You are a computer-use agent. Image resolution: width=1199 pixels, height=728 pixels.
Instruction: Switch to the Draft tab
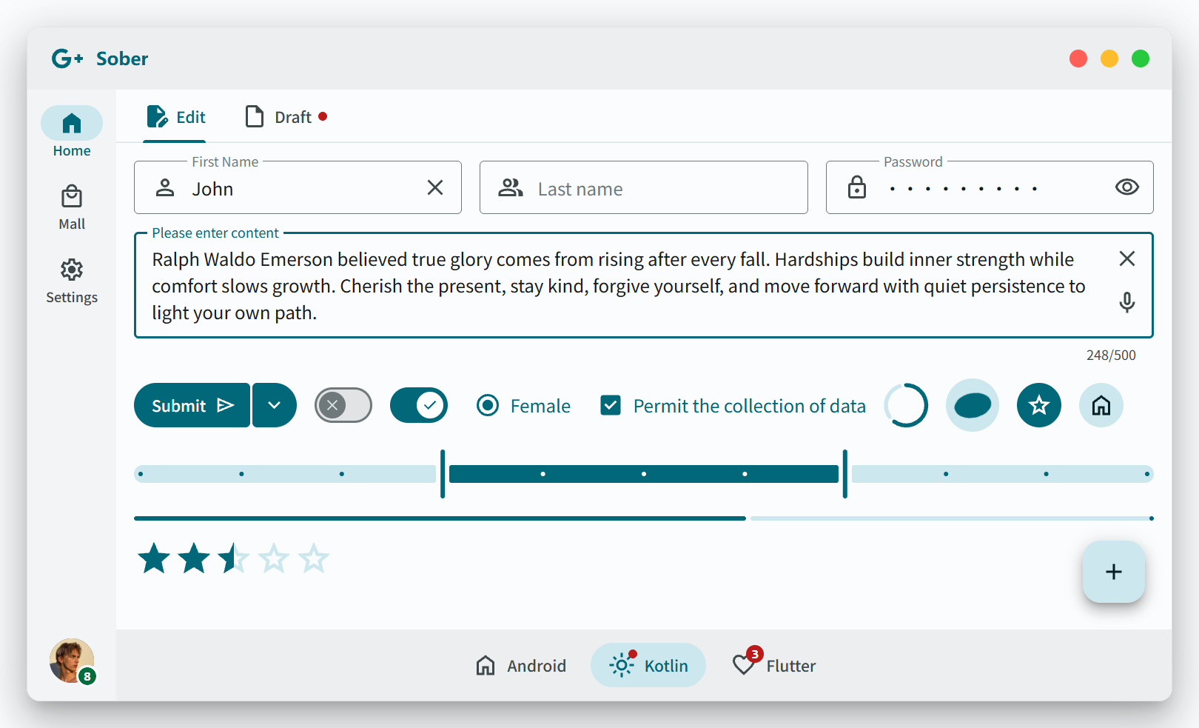(x=286, y=117)
